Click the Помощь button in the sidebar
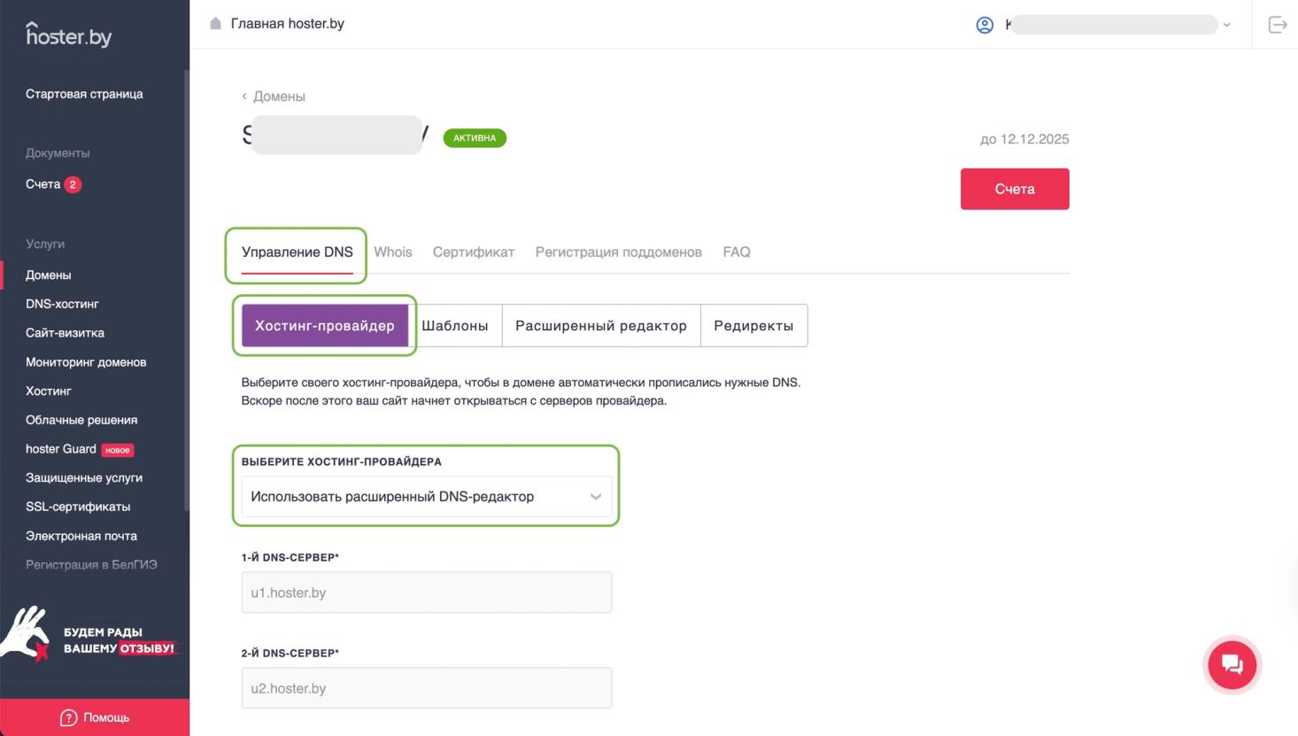 [95, 717]
